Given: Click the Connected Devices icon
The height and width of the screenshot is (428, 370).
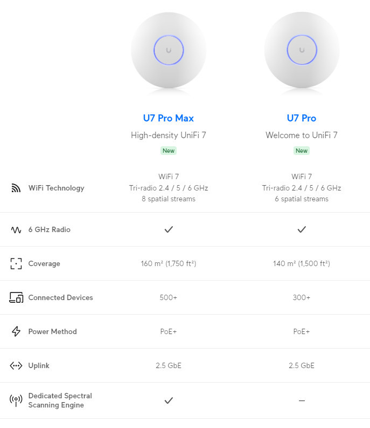Looking at the screenshot, I should [16, 298].
